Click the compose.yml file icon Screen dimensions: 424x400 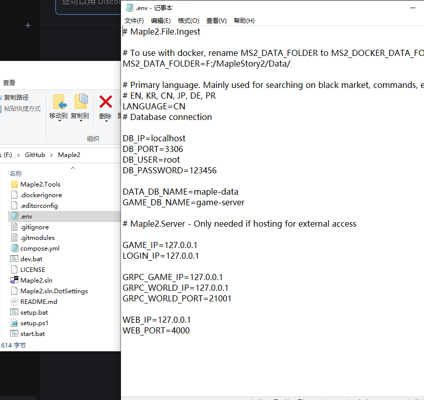[14, 248]
